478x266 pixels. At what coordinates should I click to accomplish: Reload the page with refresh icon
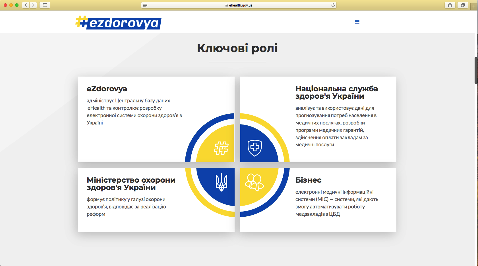[333, 5]
